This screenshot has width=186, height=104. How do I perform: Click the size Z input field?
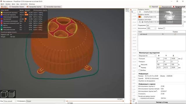click(174, 68)
